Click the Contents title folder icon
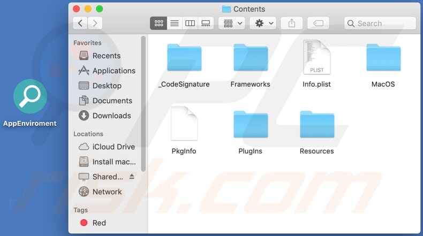This screenshot has height=236, width=423. [226, 9]
